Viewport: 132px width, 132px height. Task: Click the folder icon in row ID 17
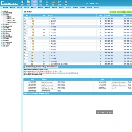point(32,55)
